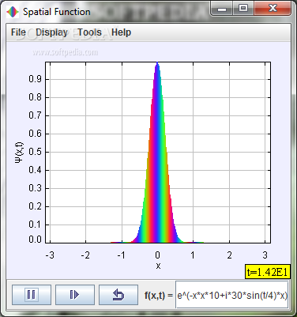The width and height of the screenshot is (297, 317).
Task: Click the 0.9 tick label on the y-axis
Action: [36, 79]
